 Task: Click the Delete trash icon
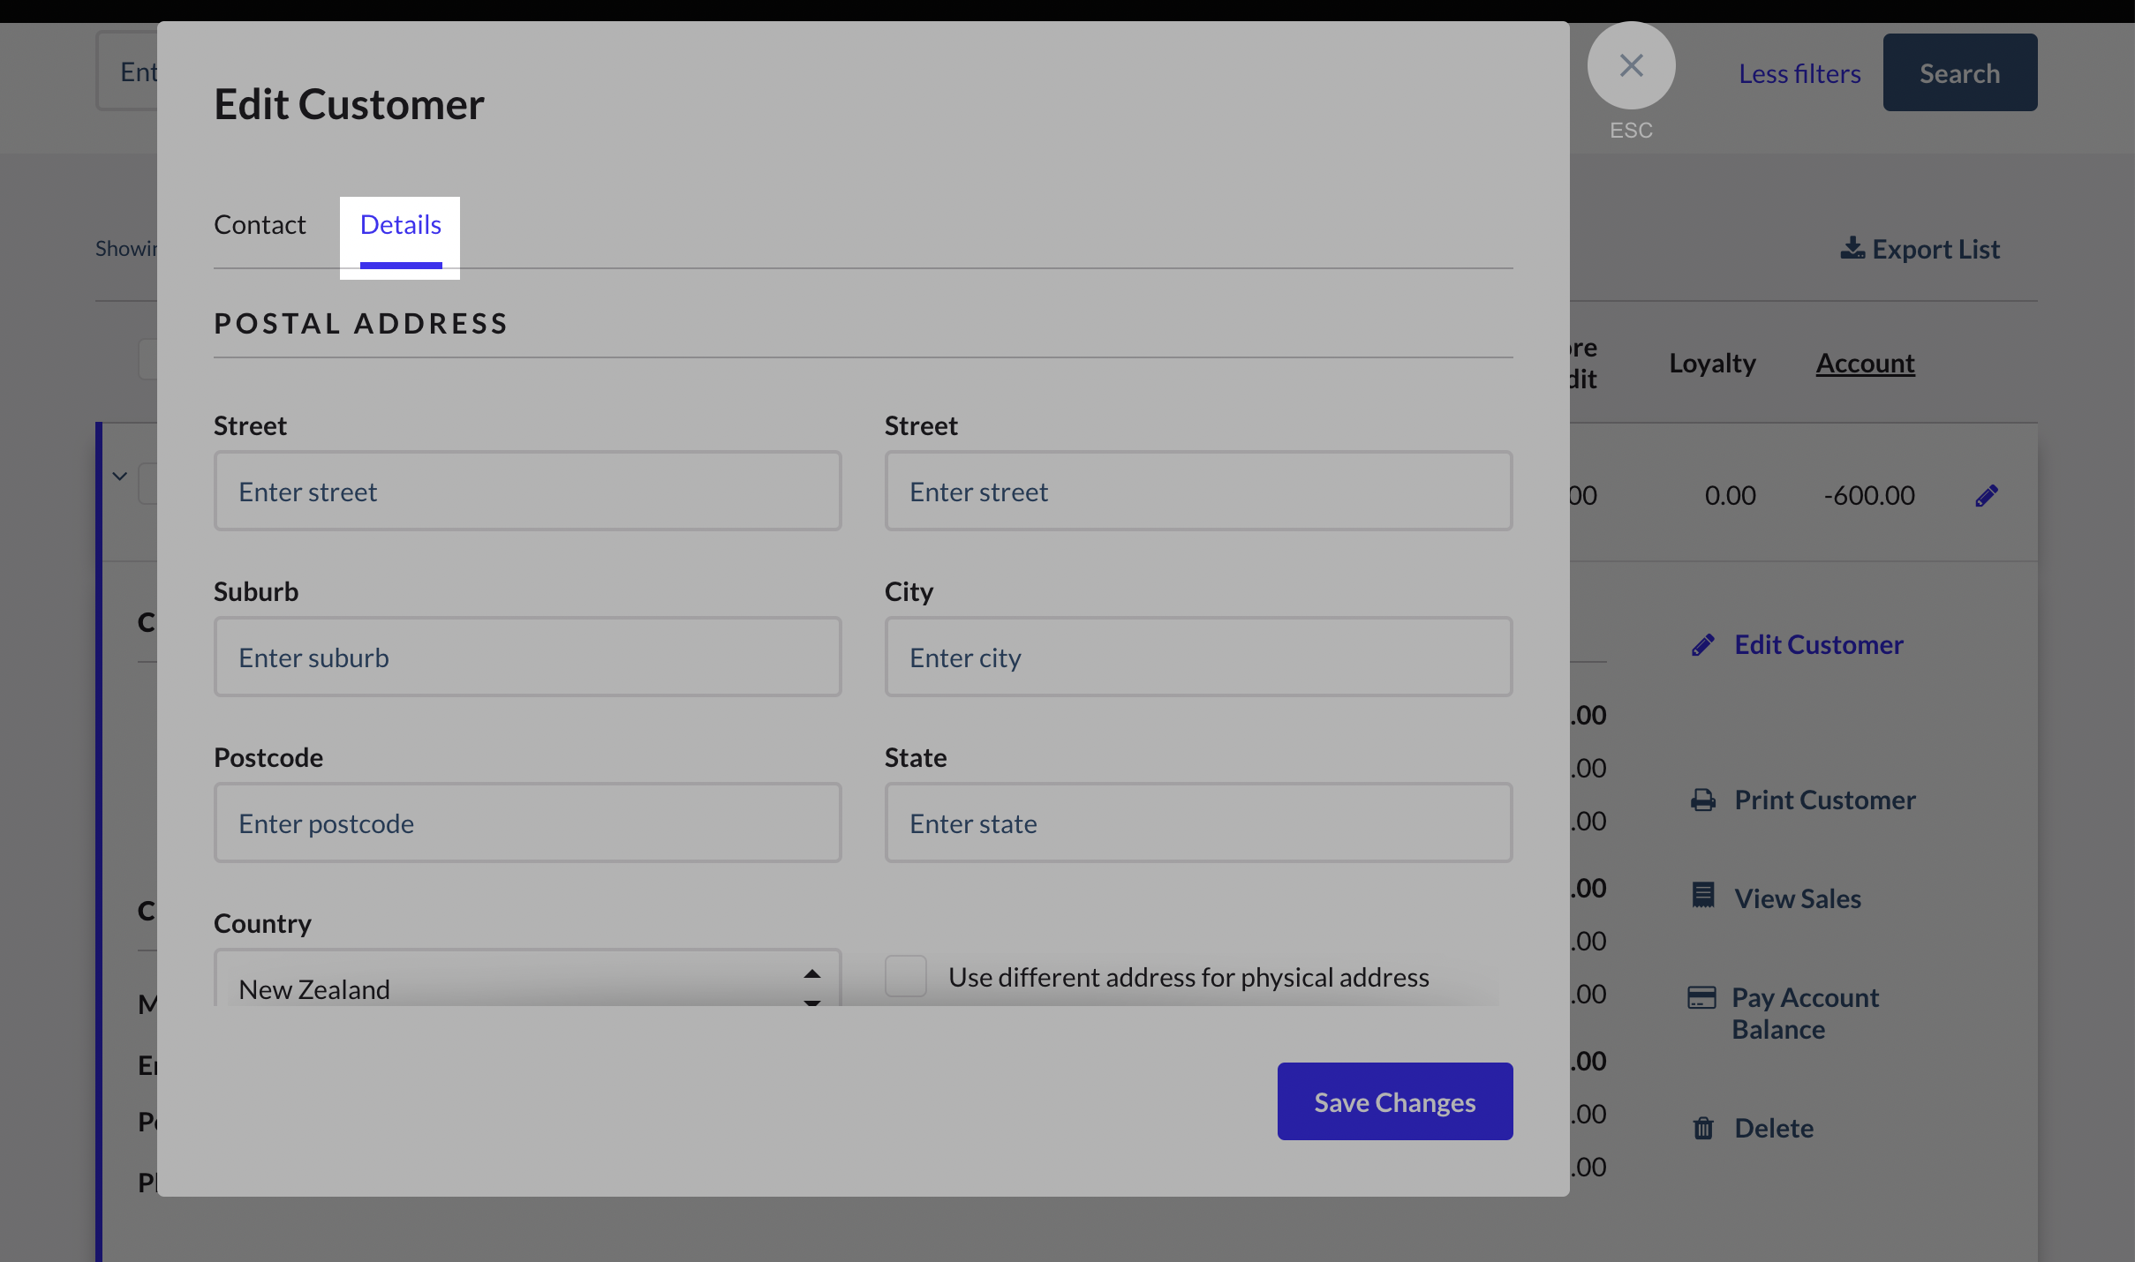tap(1703, 1129)
